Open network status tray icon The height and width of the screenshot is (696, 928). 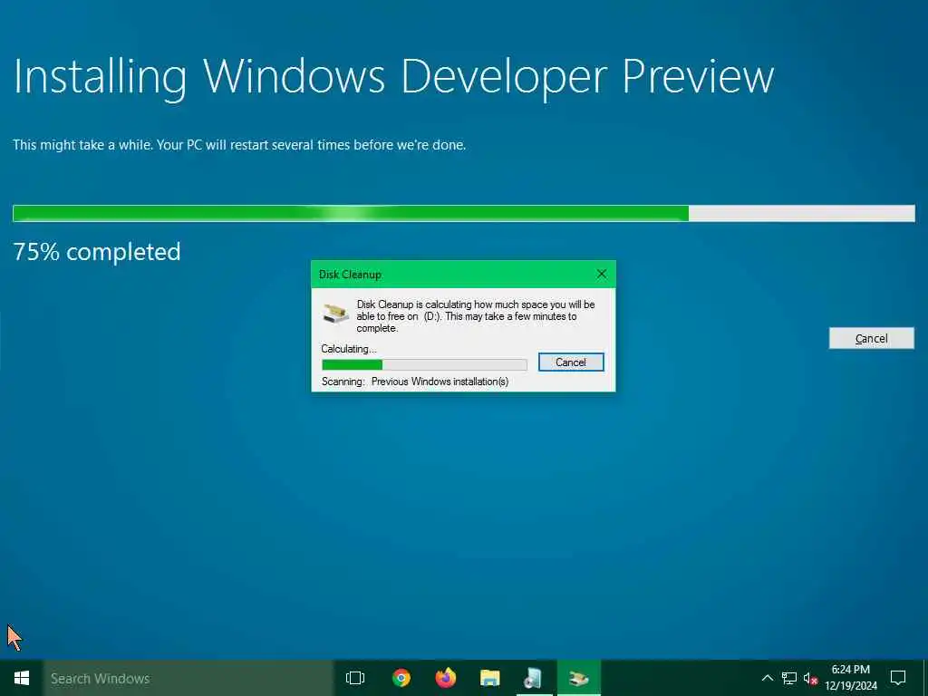pos(789,678)
